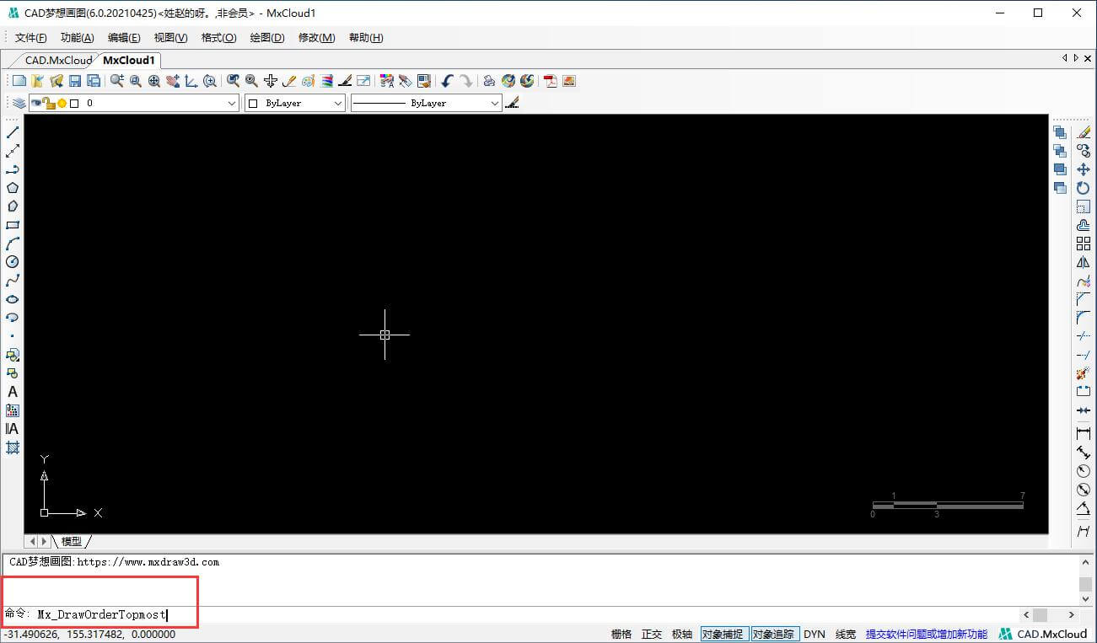Switch to the MxCloud1 tab
Viewport: 1097px width, 643px height.
[x=129, y=60]
